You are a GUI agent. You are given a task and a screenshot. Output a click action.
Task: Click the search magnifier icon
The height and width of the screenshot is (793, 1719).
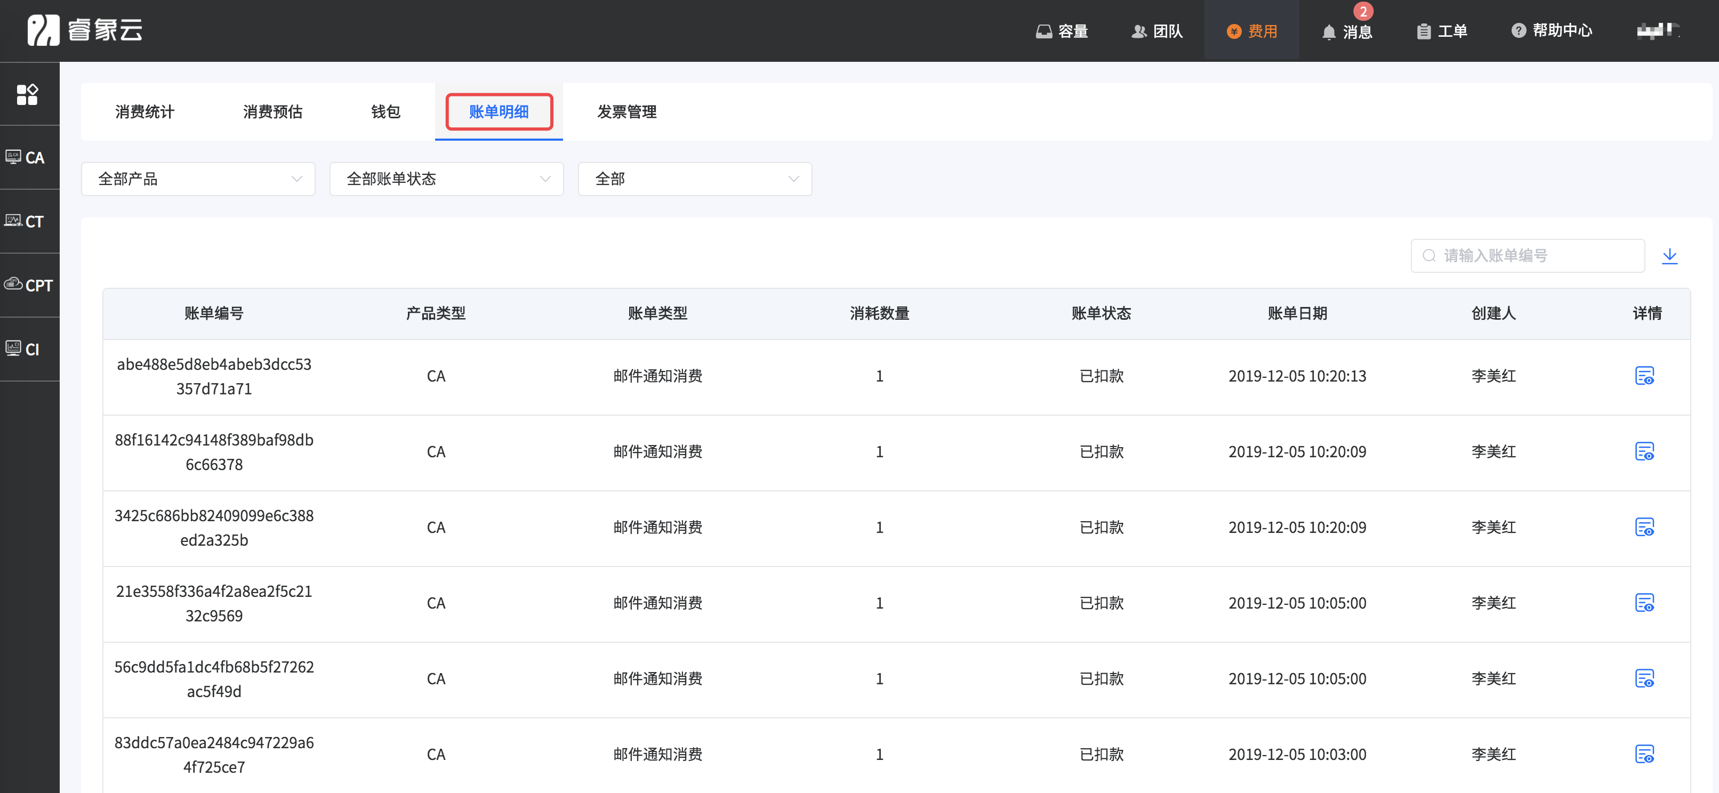pyautogui.click(x=1429, y=255)
